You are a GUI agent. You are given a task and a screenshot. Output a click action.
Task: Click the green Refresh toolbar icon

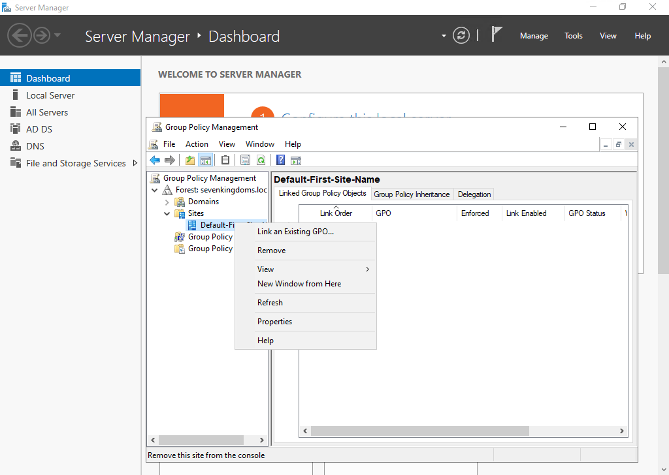[261, 161]
